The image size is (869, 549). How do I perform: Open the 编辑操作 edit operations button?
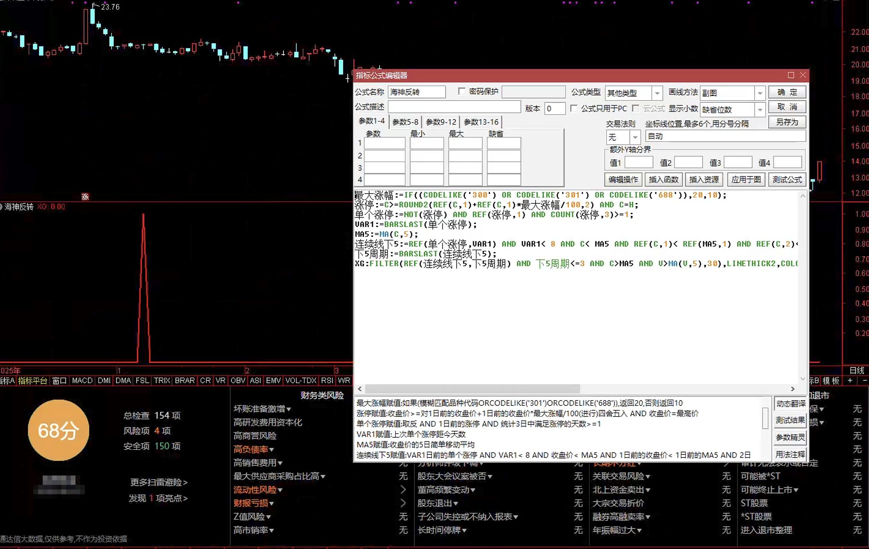(623, 179)
